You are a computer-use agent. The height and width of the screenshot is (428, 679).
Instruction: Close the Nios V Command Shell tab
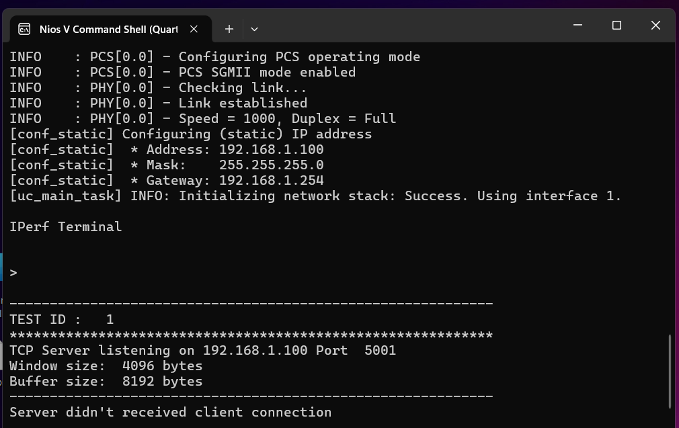(194, 29)
